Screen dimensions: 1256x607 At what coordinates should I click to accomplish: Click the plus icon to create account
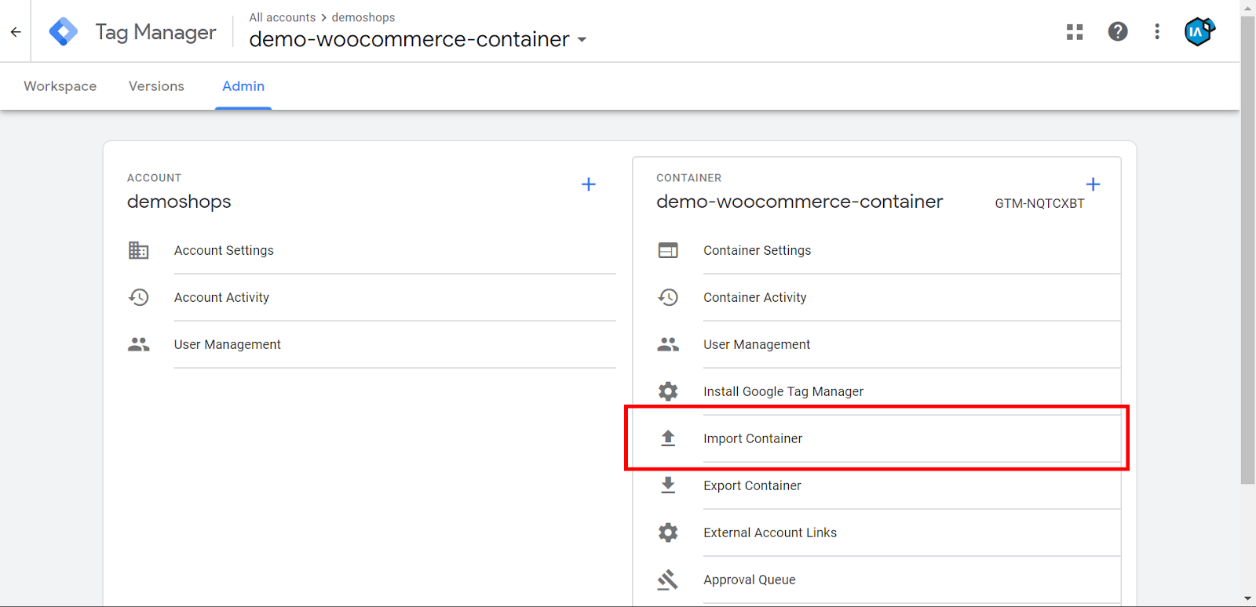[589, 184]
